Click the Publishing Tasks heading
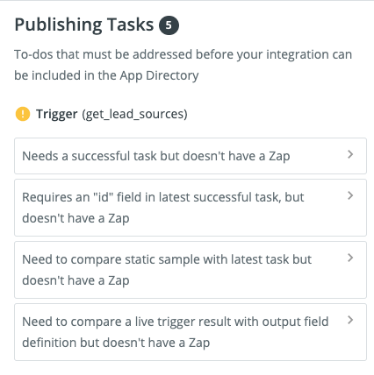 point(84,25)
